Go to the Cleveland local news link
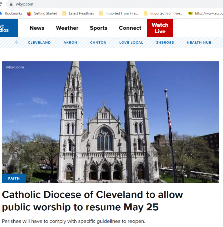This screenshot has height=227, width=223. (39, 43)
